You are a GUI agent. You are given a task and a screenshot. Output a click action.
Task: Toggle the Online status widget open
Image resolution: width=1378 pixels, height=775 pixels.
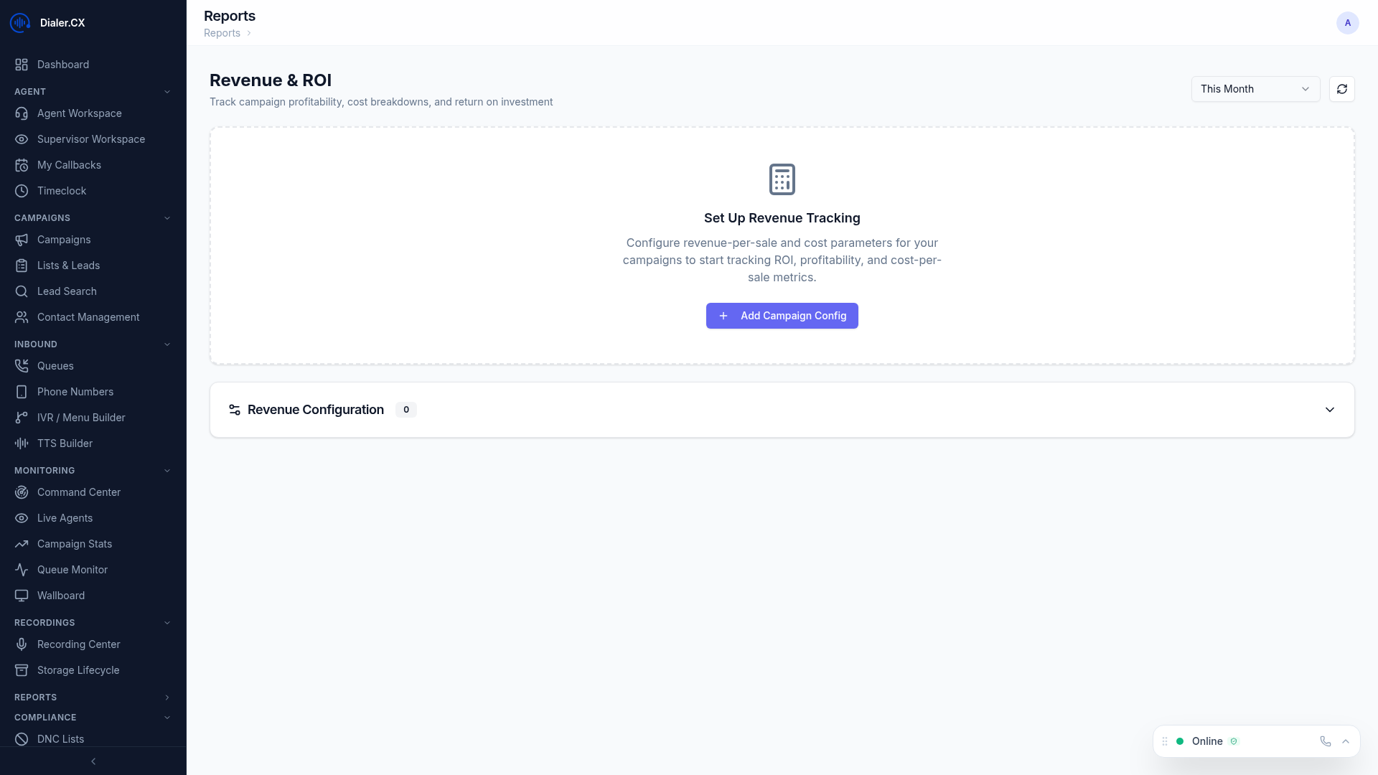coord(1345,741)
